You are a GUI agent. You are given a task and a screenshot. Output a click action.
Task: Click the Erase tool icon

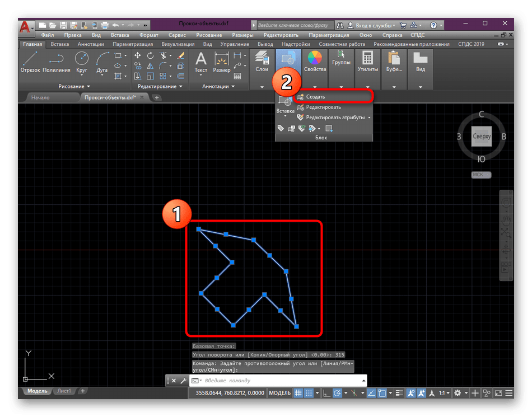(x=181, y=55)
